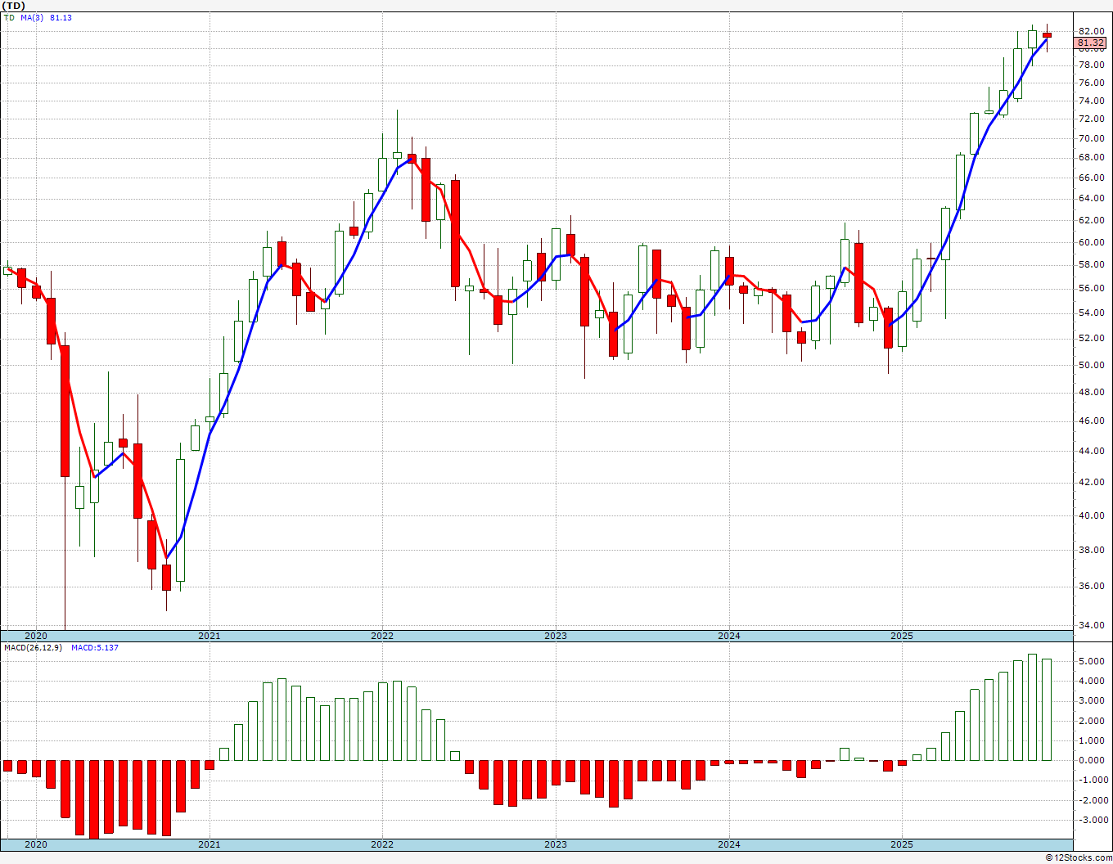1113x864 pixels.
Task: Click 2024 on the price chart time axis
Action: click(729, 636)
